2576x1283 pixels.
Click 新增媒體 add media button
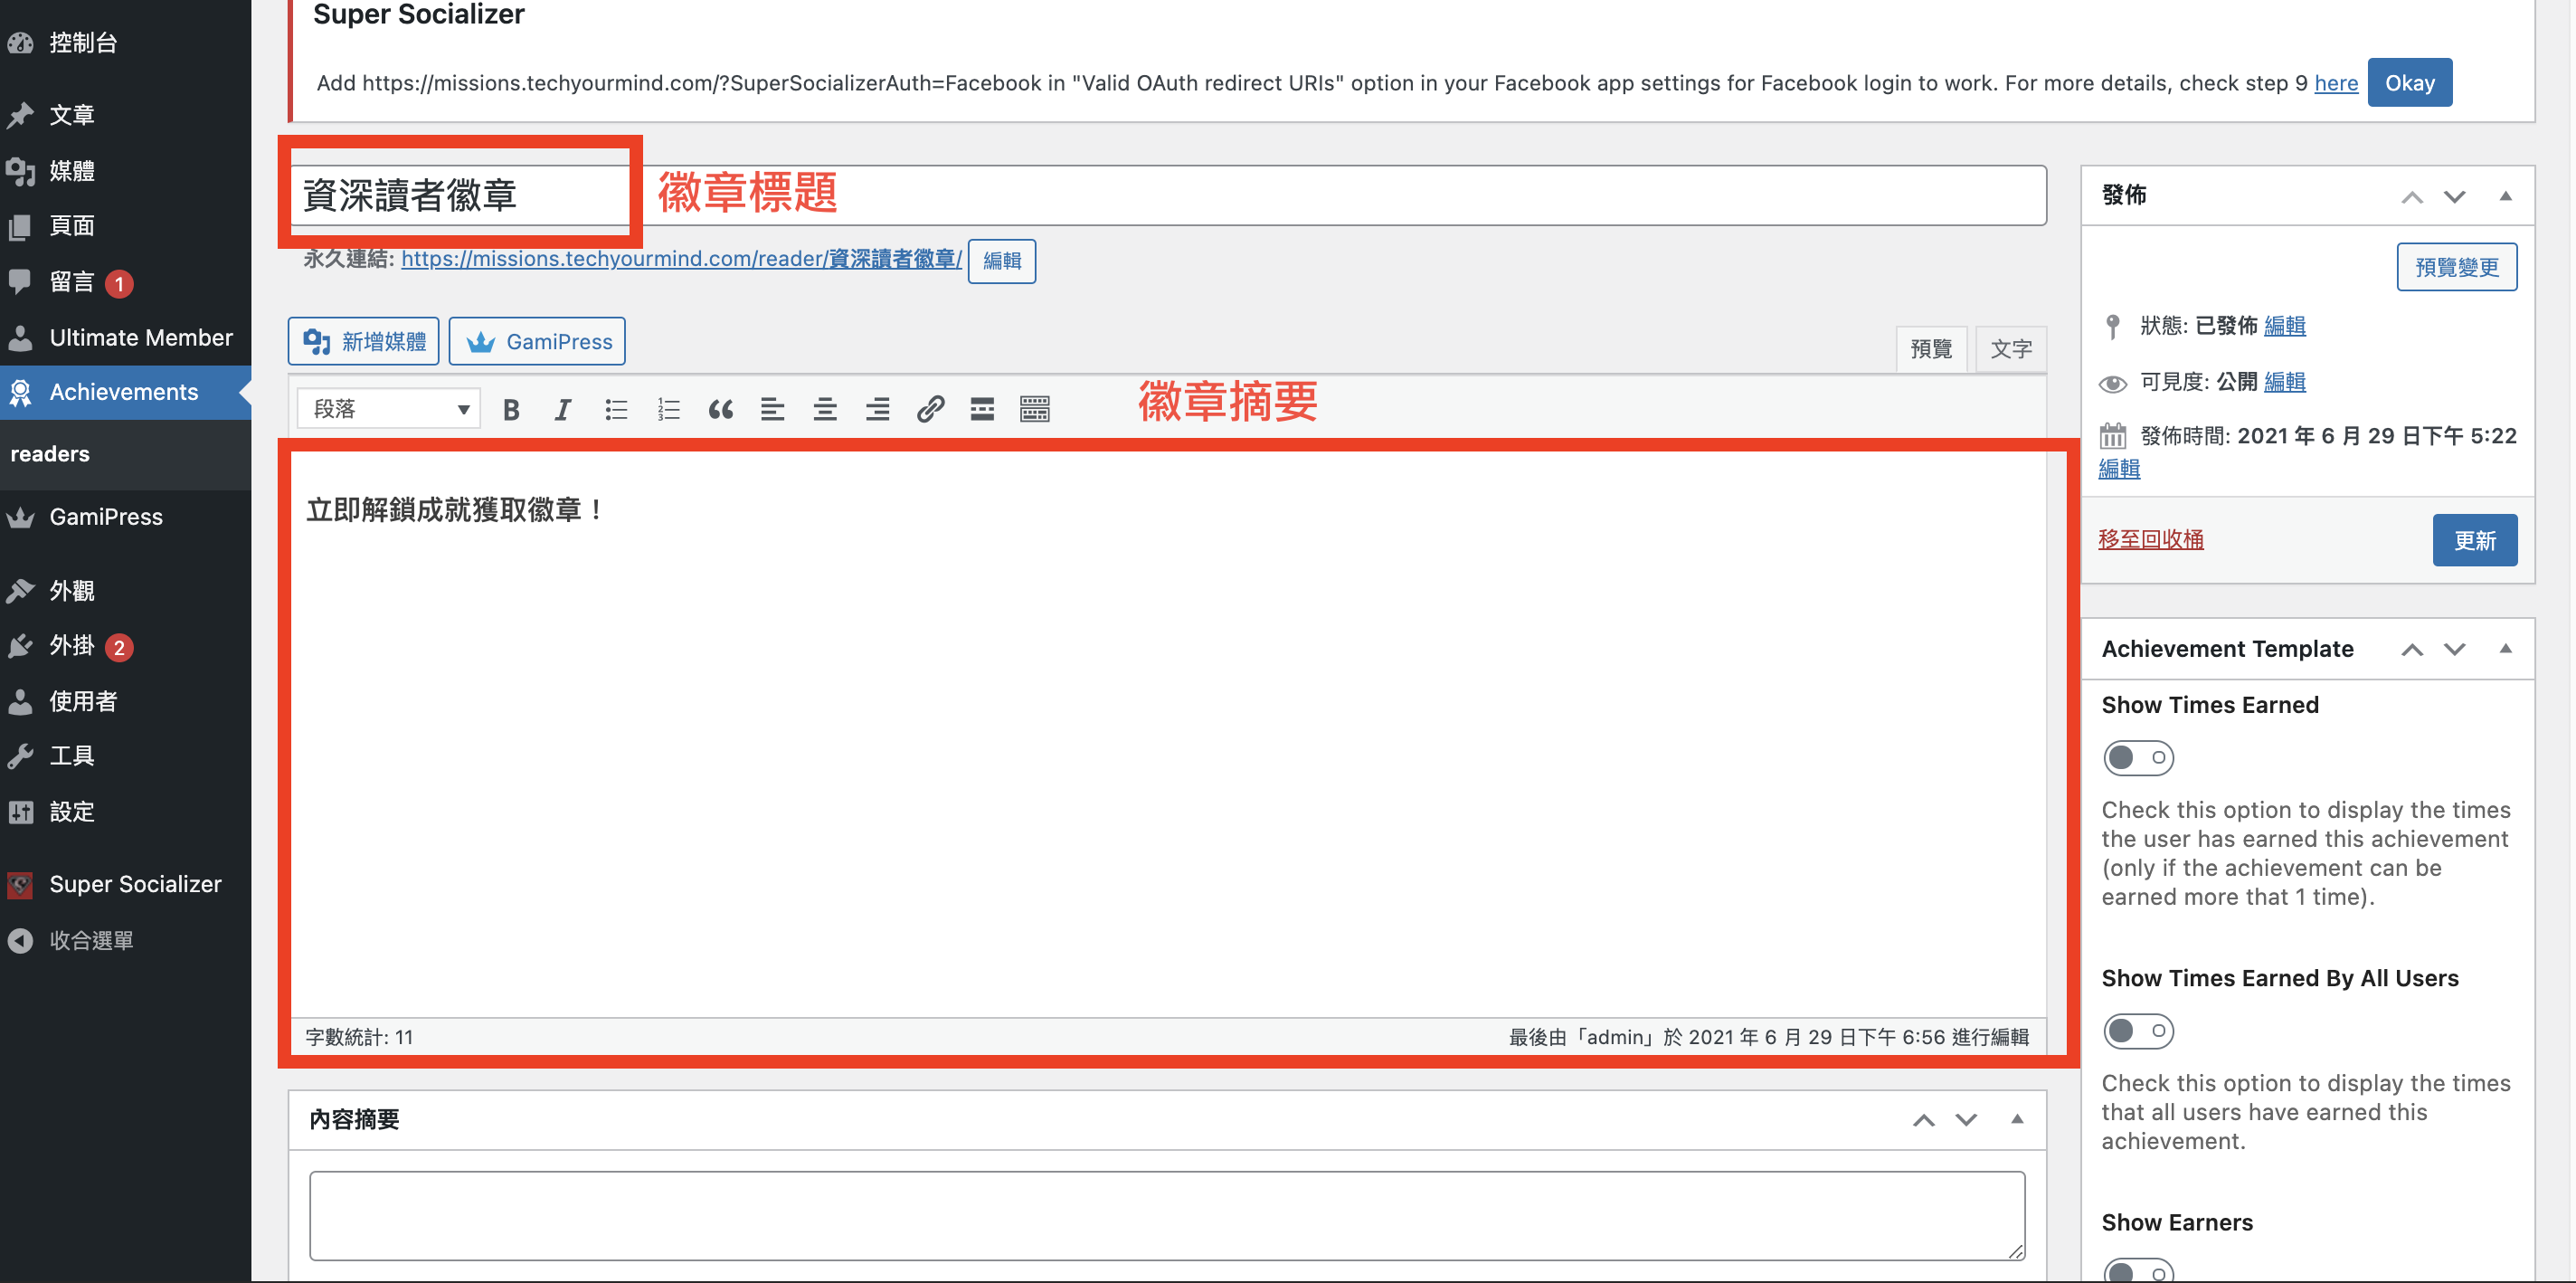pyautogui.click(x=364, y=342)
